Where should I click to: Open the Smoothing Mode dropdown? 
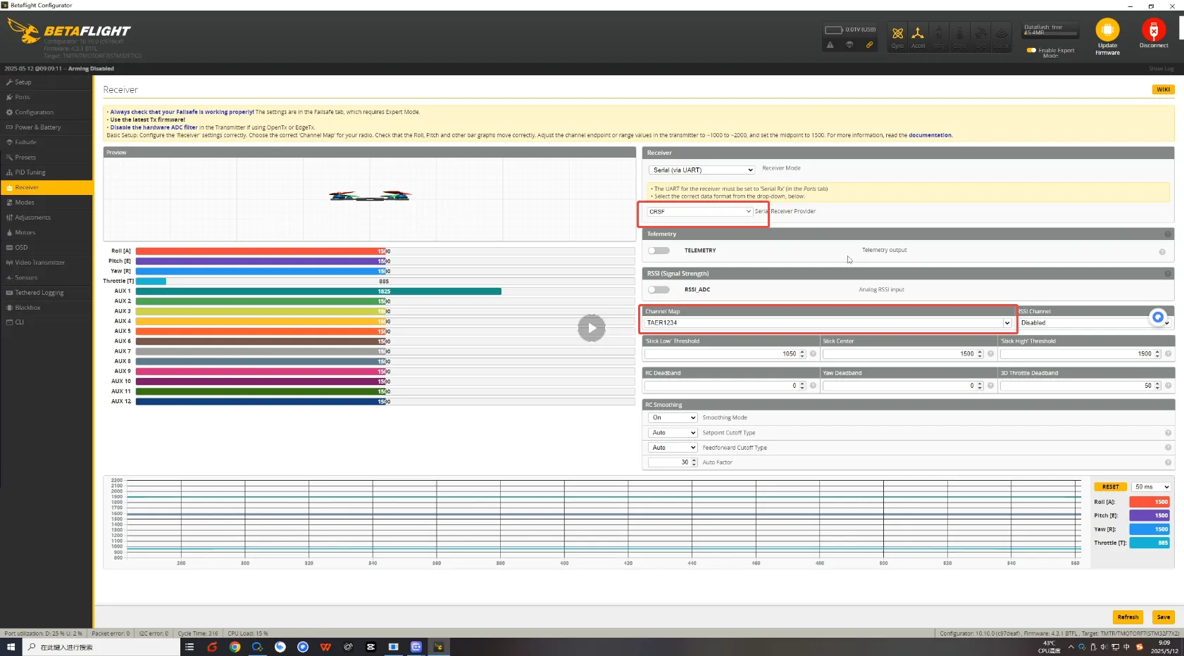673,417
